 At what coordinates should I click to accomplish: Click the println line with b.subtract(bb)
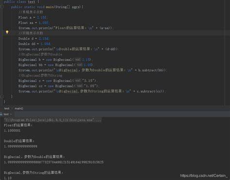click(x=92, y=70)
